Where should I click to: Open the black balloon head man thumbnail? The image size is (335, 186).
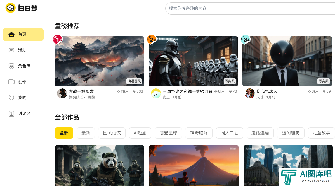point(287,61)
